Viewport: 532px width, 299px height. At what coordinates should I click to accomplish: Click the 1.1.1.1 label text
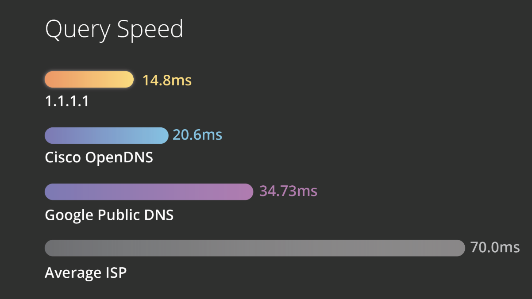(67, 102)
